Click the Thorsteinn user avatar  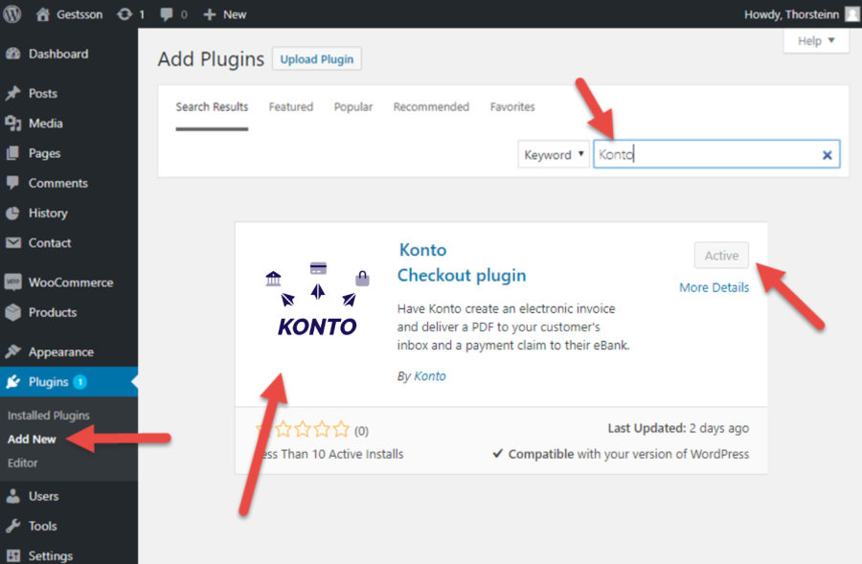click(851, 14)
